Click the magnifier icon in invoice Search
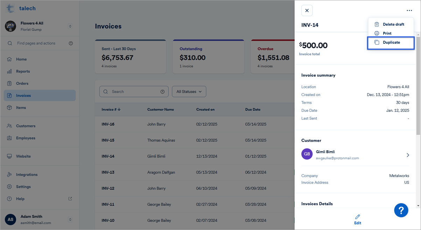 pyautogui.click(x=106, y=92)
